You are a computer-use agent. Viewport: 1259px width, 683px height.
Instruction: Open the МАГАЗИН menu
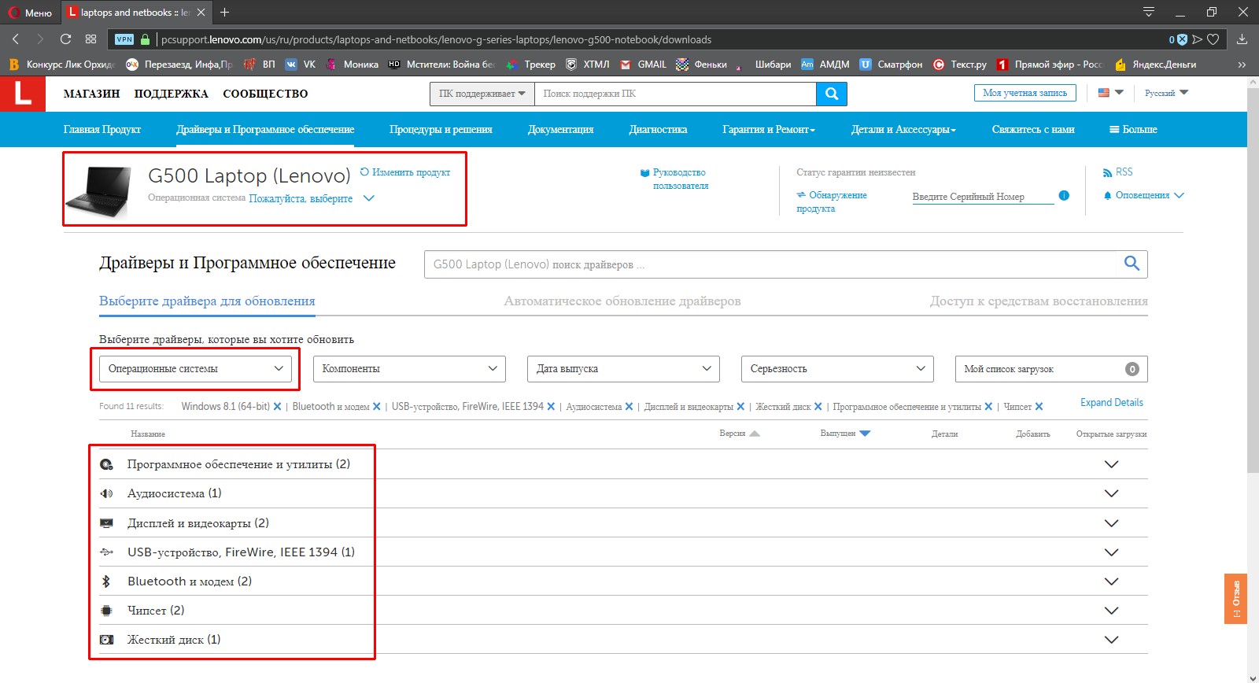coord(91,94)
